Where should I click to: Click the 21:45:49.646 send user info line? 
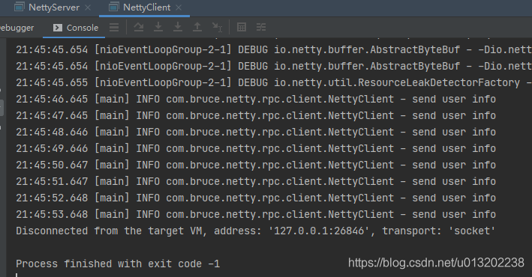(256, 149)
